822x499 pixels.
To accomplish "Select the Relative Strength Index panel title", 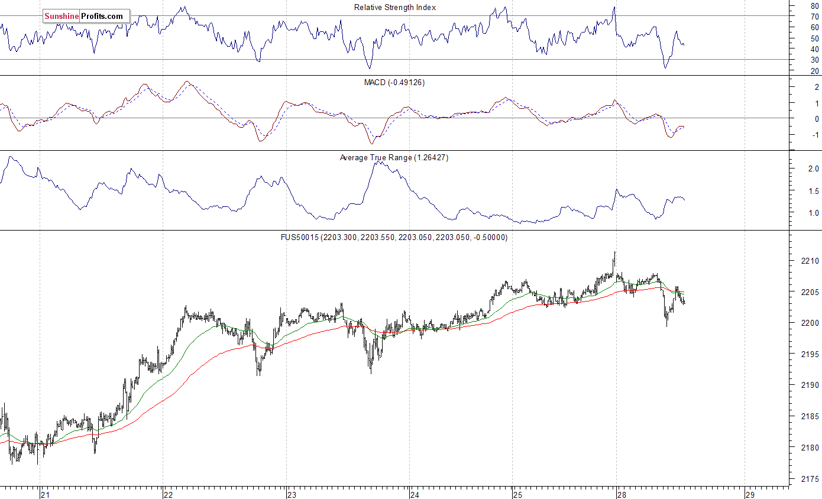I will click(395, 7).
